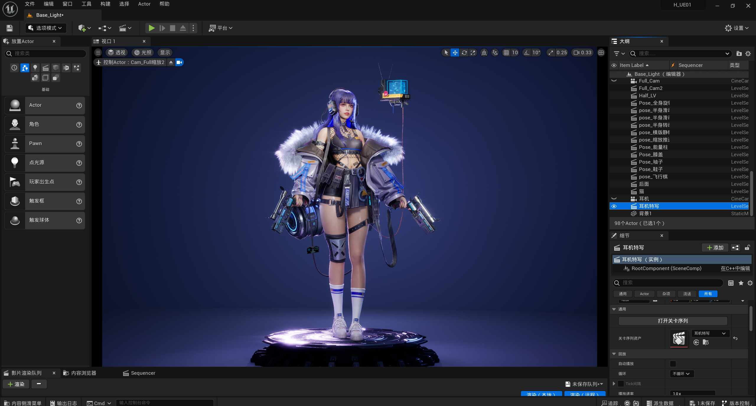Viewport: 756px width, 406px height.
Task: Click the viewport layout maximize grid icon
Action: [x=601, y=52]
